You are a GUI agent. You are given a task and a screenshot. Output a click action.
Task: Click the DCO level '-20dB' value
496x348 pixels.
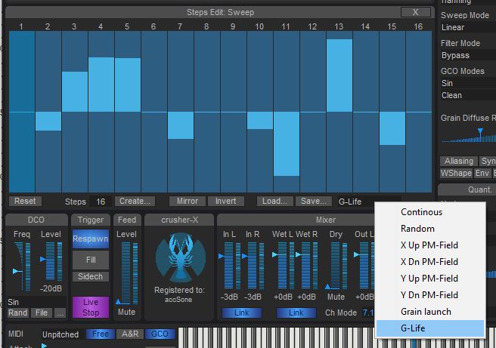(x=51, y=288)
